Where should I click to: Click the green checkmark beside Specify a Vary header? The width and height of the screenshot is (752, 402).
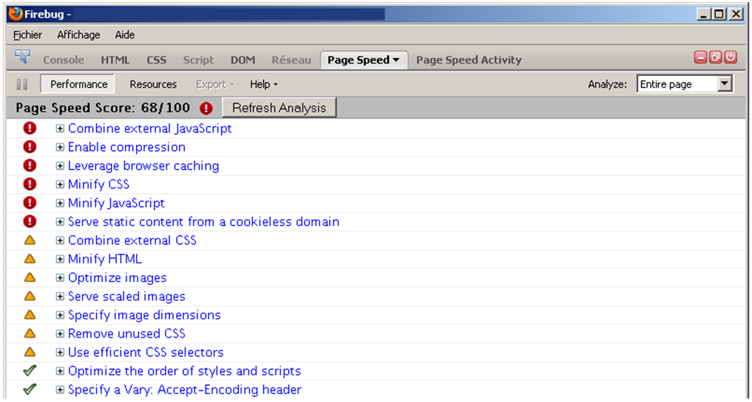(x=28, y=390)
